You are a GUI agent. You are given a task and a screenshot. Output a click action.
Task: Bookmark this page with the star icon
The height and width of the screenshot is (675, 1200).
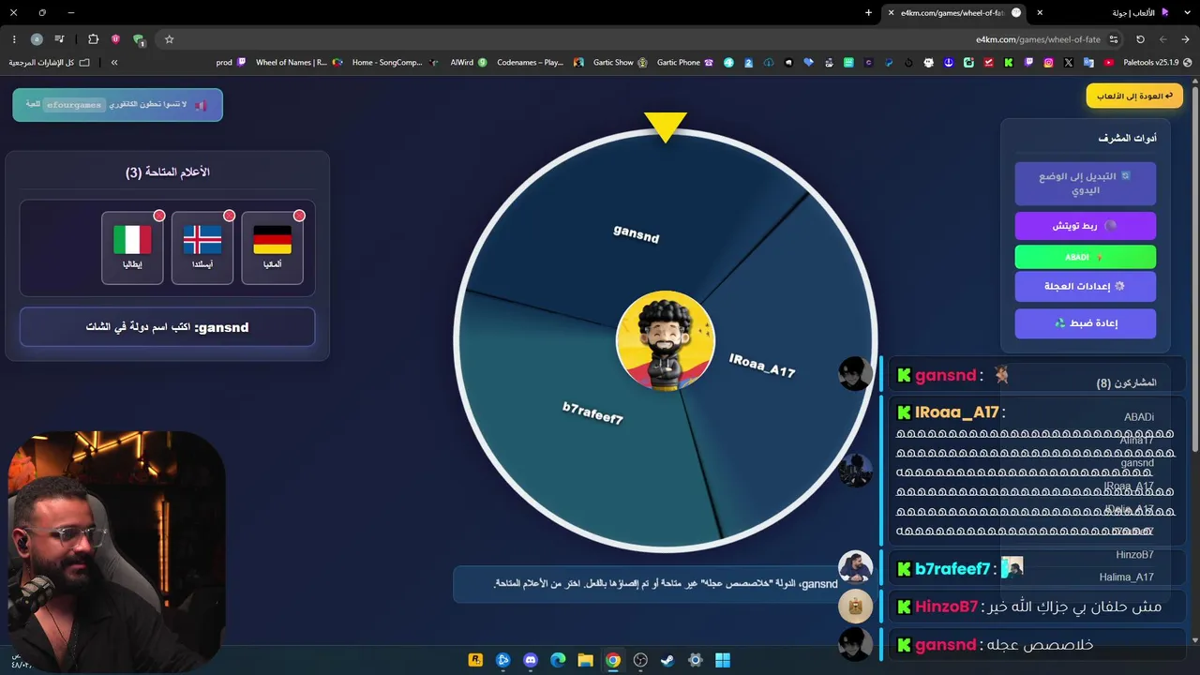click(x=169, y=39)
